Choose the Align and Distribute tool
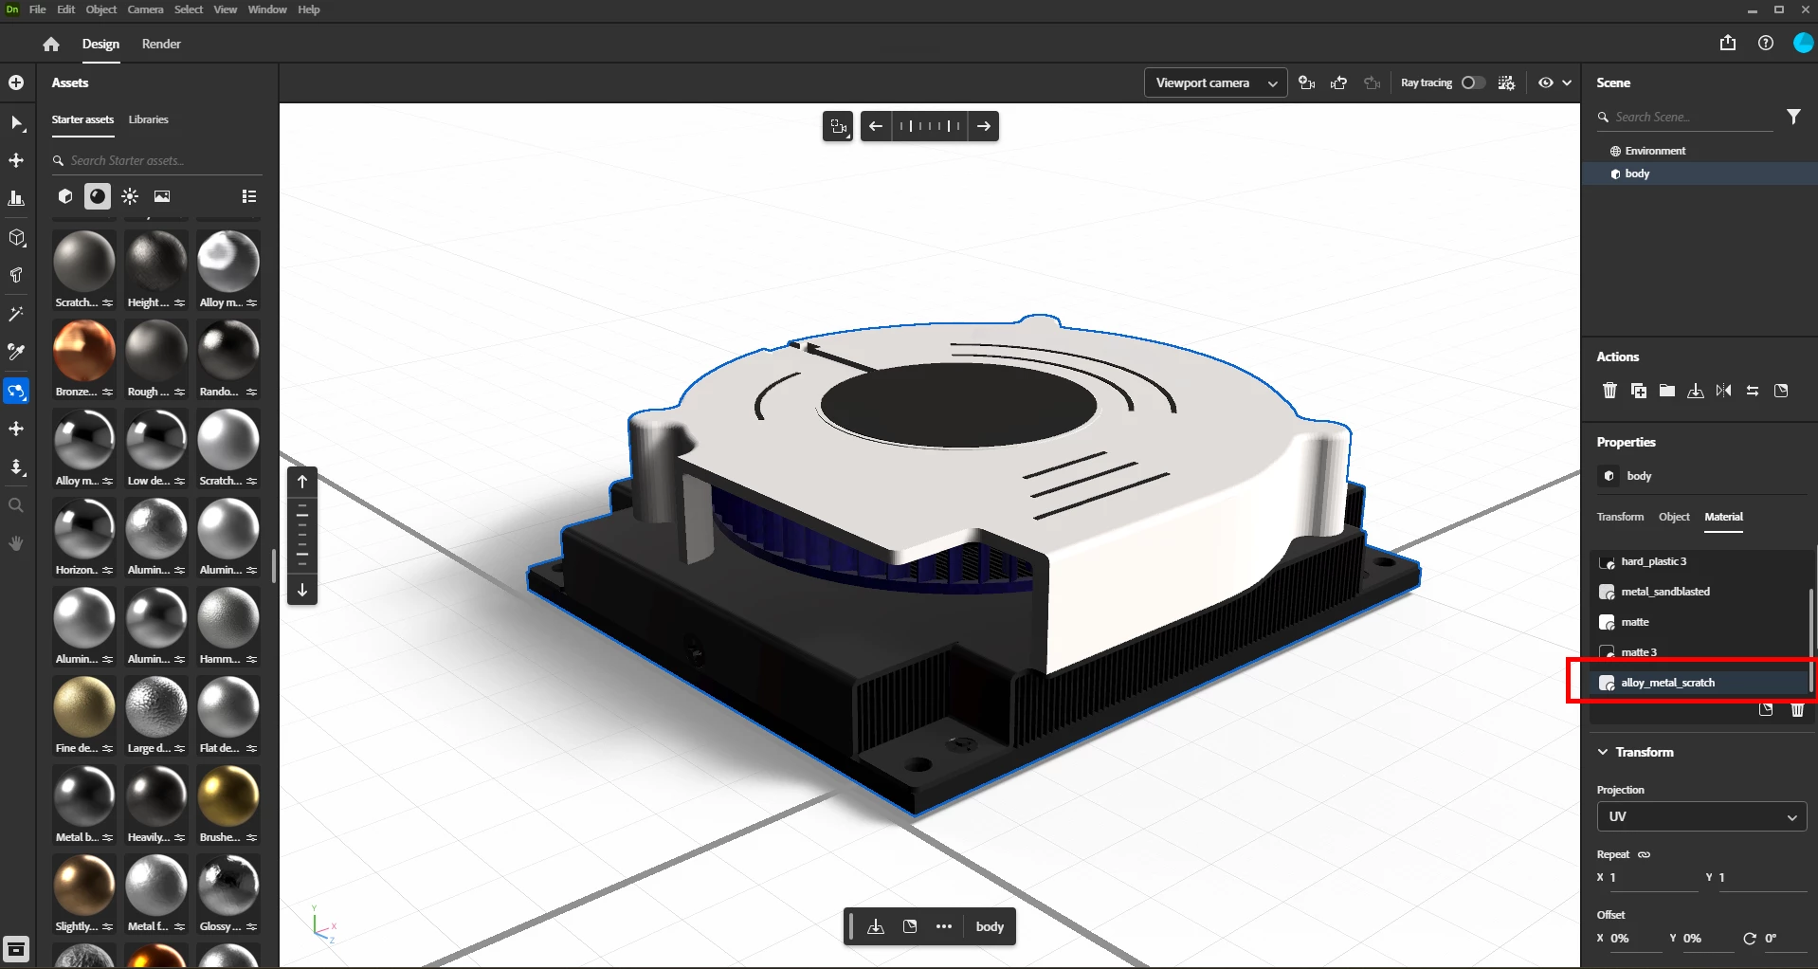 point(16,198)
